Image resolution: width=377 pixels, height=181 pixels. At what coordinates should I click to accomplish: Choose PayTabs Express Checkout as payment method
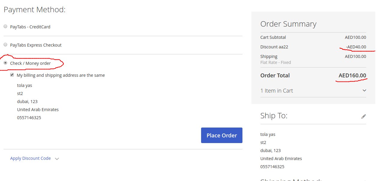click(5, 45)
